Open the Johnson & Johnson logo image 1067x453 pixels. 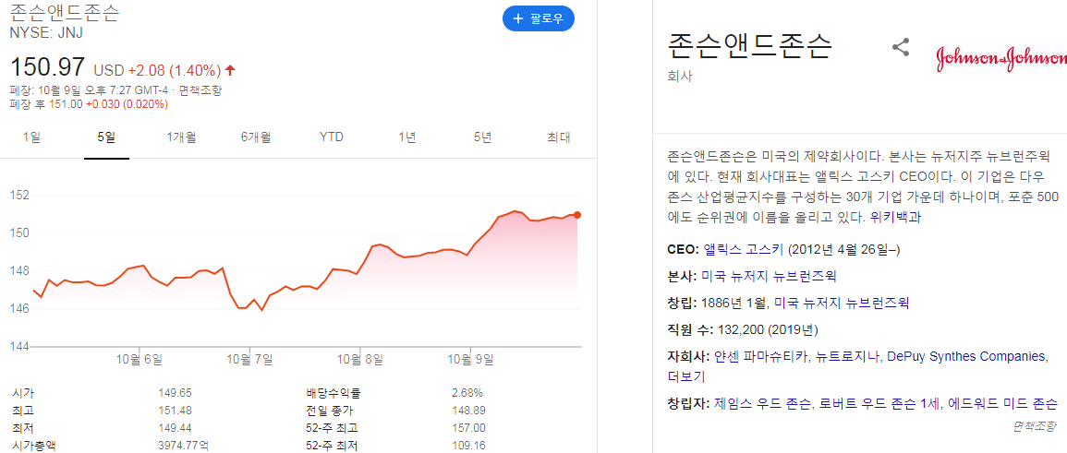pos(1001,58)
